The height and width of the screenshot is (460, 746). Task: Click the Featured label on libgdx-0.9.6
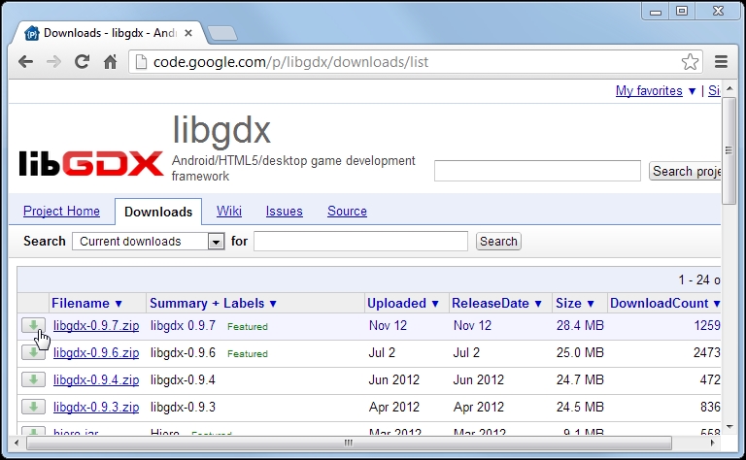[x=248, y=353]
